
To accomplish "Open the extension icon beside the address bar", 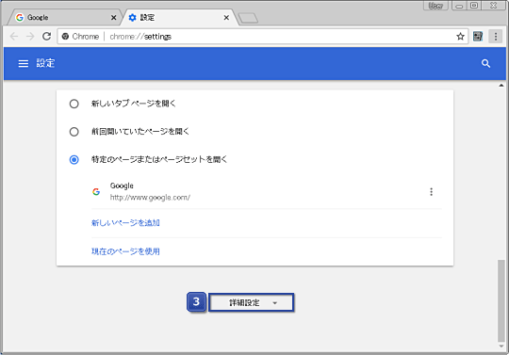I will [478, 37].
